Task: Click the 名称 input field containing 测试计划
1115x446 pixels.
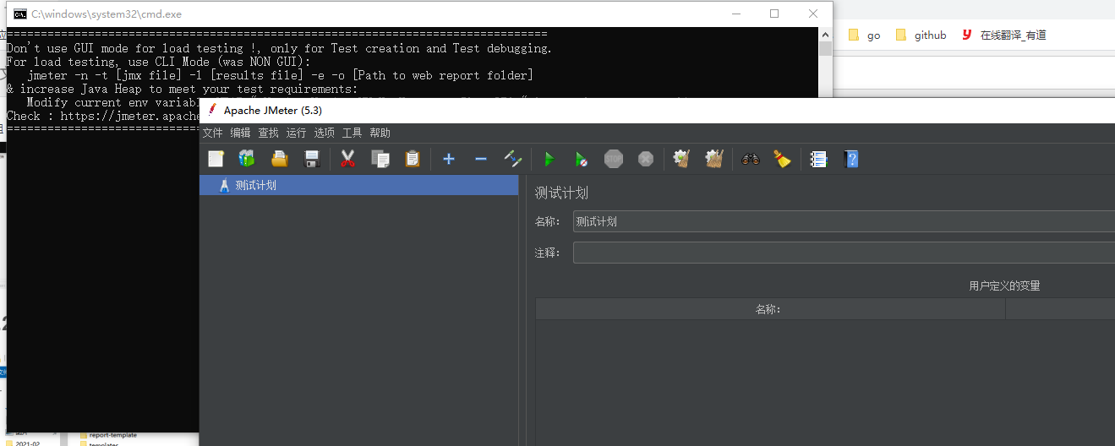Action: click(x=844, y=221)
